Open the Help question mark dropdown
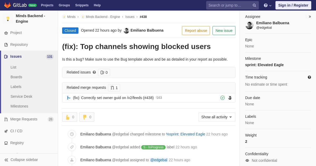This screenshot has width=316, height=166. click(268, 5)
